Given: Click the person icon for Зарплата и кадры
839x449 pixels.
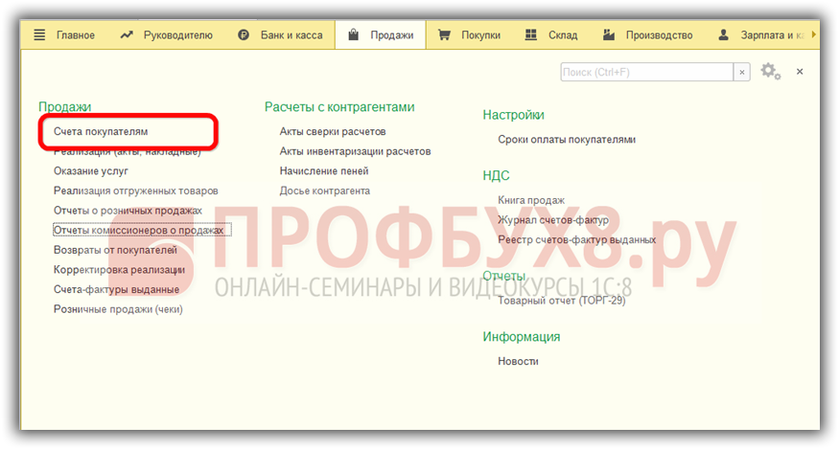Looking at the screenshot, I should [723, 35].
